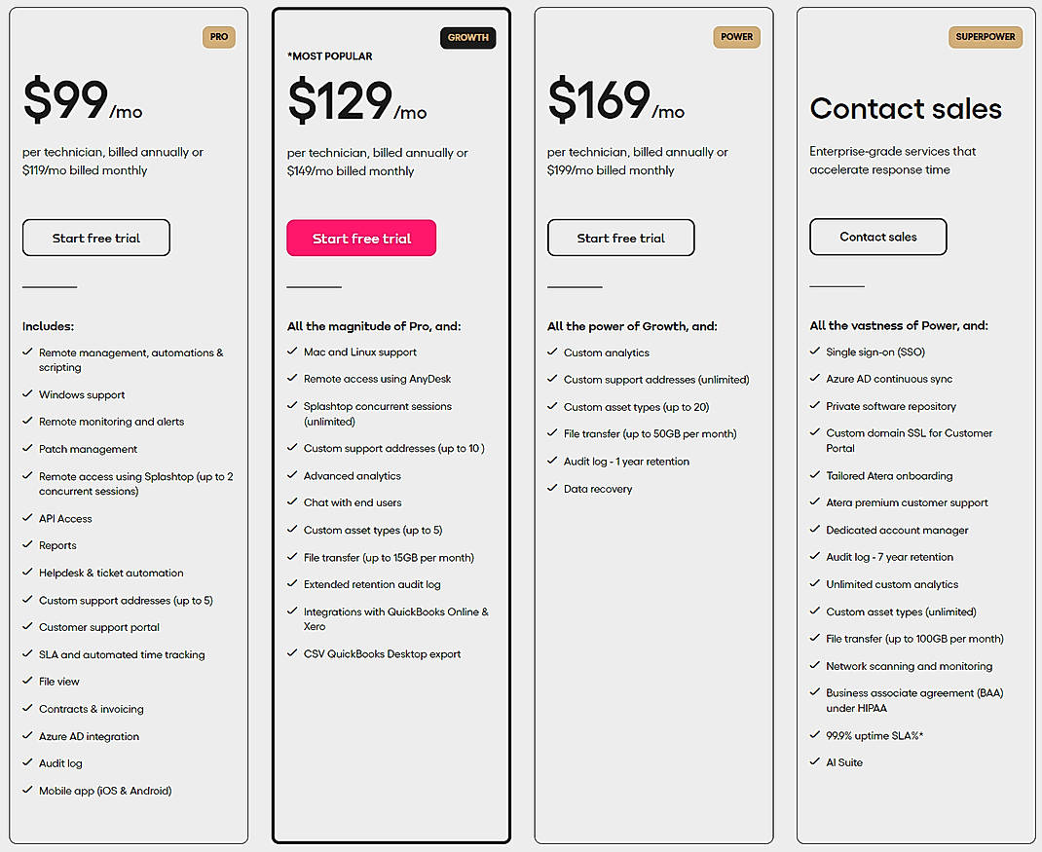Click the Azure AD integration list item
The image size is (1042, 852).
(x=89, y=736)
